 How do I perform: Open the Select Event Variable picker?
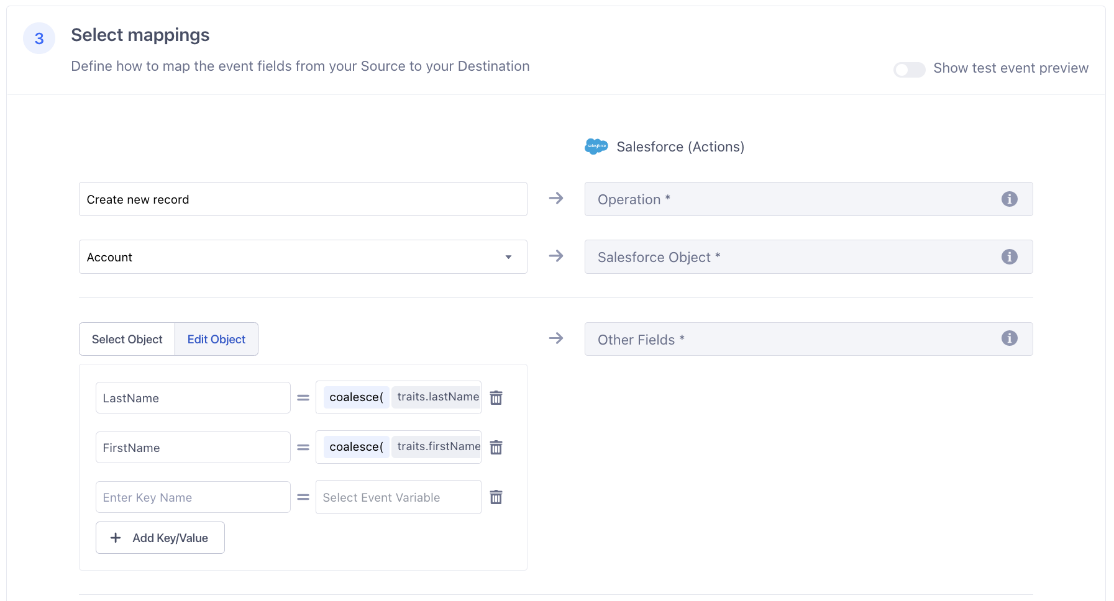398,497
